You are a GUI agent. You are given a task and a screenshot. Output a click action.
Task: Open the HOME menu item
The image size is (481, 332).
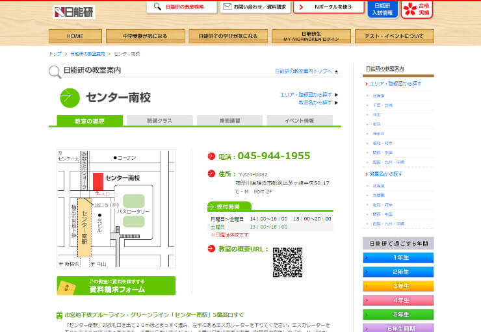75,36
